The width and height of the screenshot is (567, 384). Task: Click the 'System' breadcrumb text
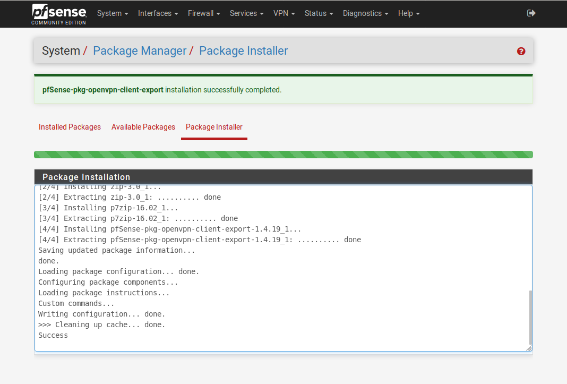click(61, 51)
